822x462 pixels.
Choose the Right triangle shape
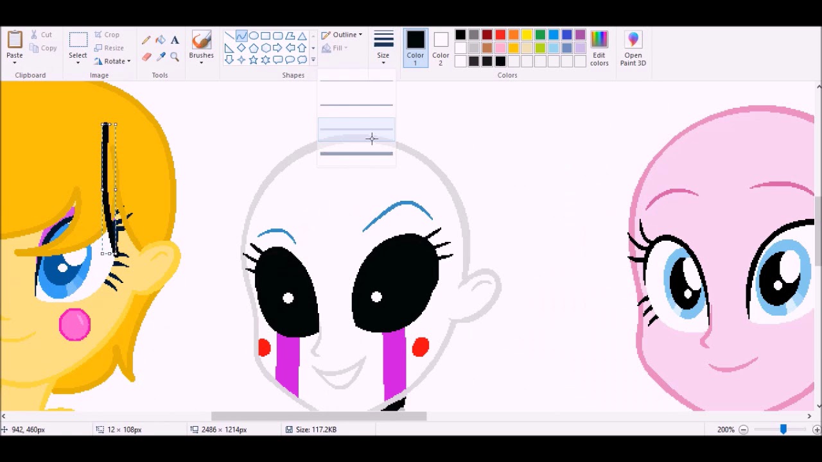click(229, 48)
